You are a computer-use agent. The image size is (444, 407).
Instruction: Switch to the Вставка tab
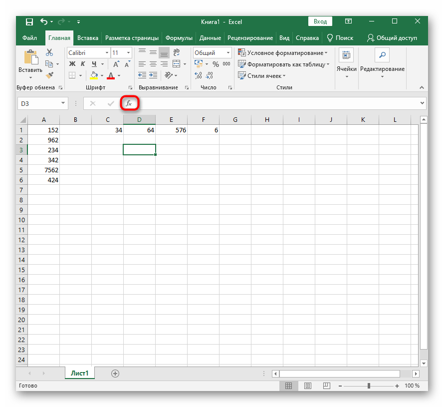[x=88, y=38]
